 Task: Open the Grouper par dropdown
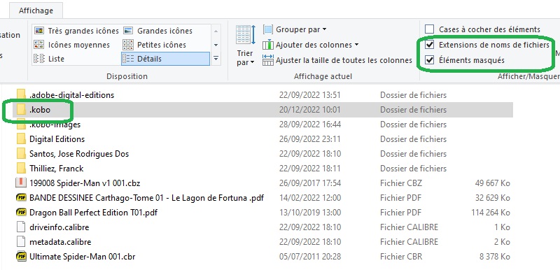click(x=295, y=29)
